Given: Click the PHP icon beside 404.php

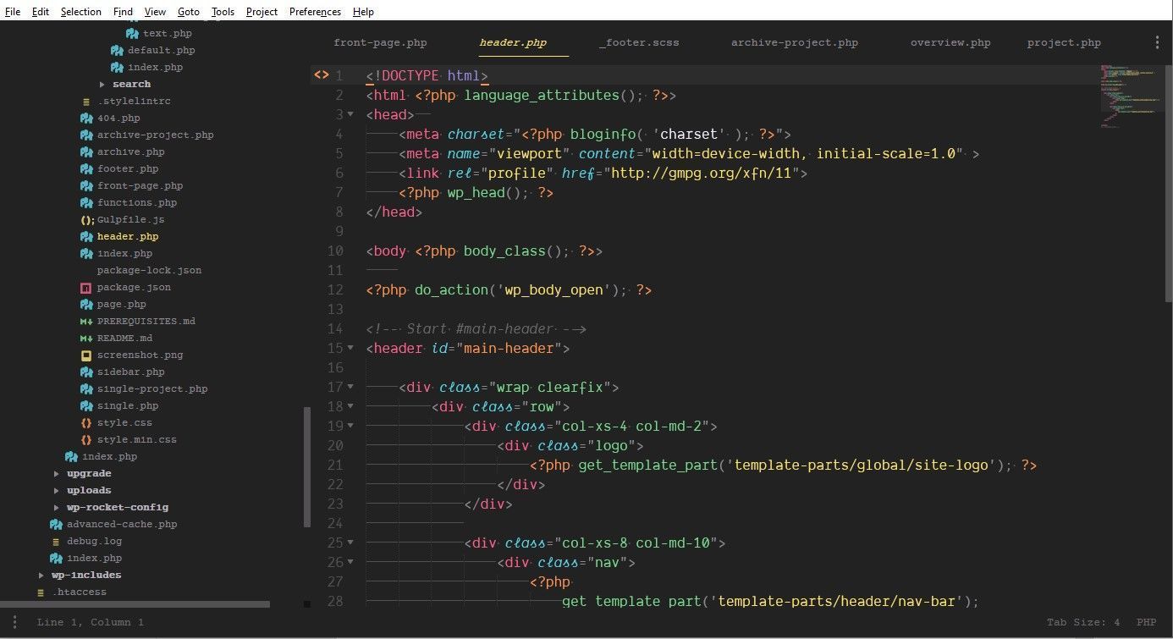Looking at the screenshot, I should pyautogui.click(x=86, y=118).
